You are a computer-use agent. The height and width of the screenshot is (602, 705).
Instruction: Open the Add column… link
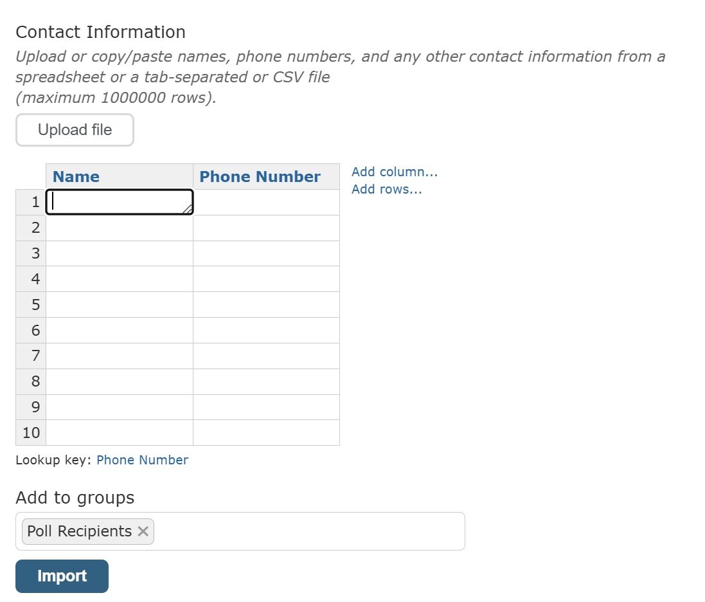(395, 172)
